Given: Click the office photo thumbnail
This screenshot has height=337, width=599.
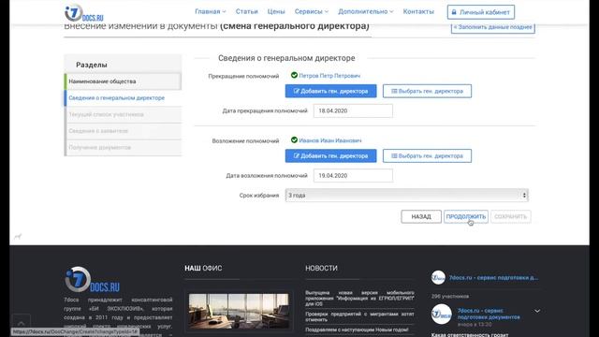Looking at the screenshot, I should point(239,311).
